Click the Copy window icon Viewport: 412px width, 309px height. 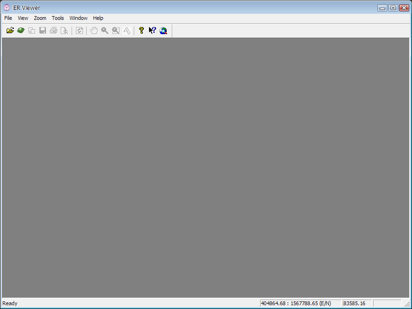32,30
